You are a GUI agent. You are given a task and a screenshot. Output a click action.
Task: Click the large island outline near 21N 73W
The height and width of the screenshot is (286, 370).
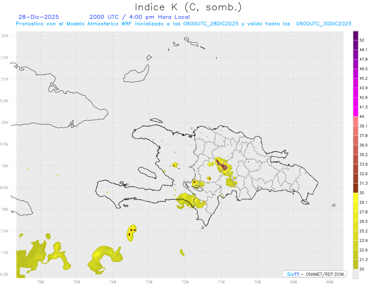point(136,73)
